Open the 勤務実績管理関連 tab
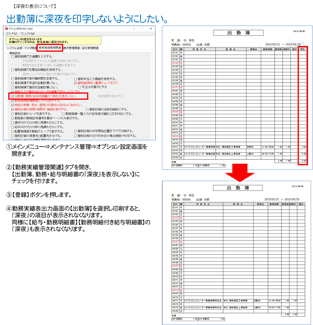 tap(50, 48)
